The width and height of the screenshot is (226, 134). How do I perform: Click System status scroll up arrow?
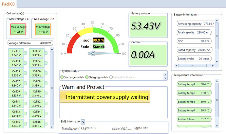[x=165, y=75]
